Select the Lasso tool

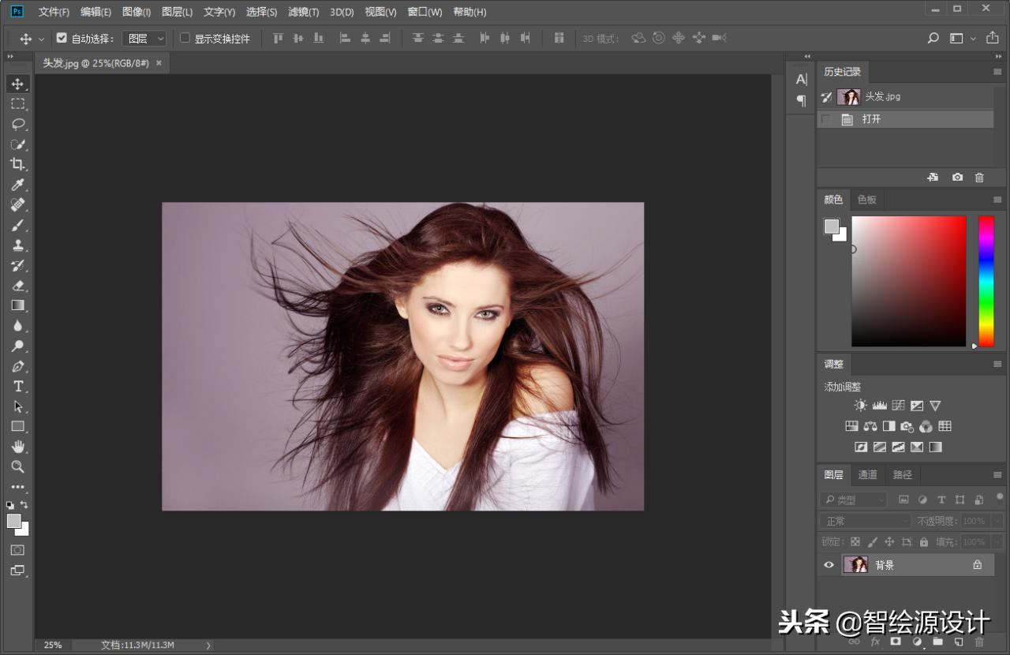pyautogui.click(x=17, y=124)
